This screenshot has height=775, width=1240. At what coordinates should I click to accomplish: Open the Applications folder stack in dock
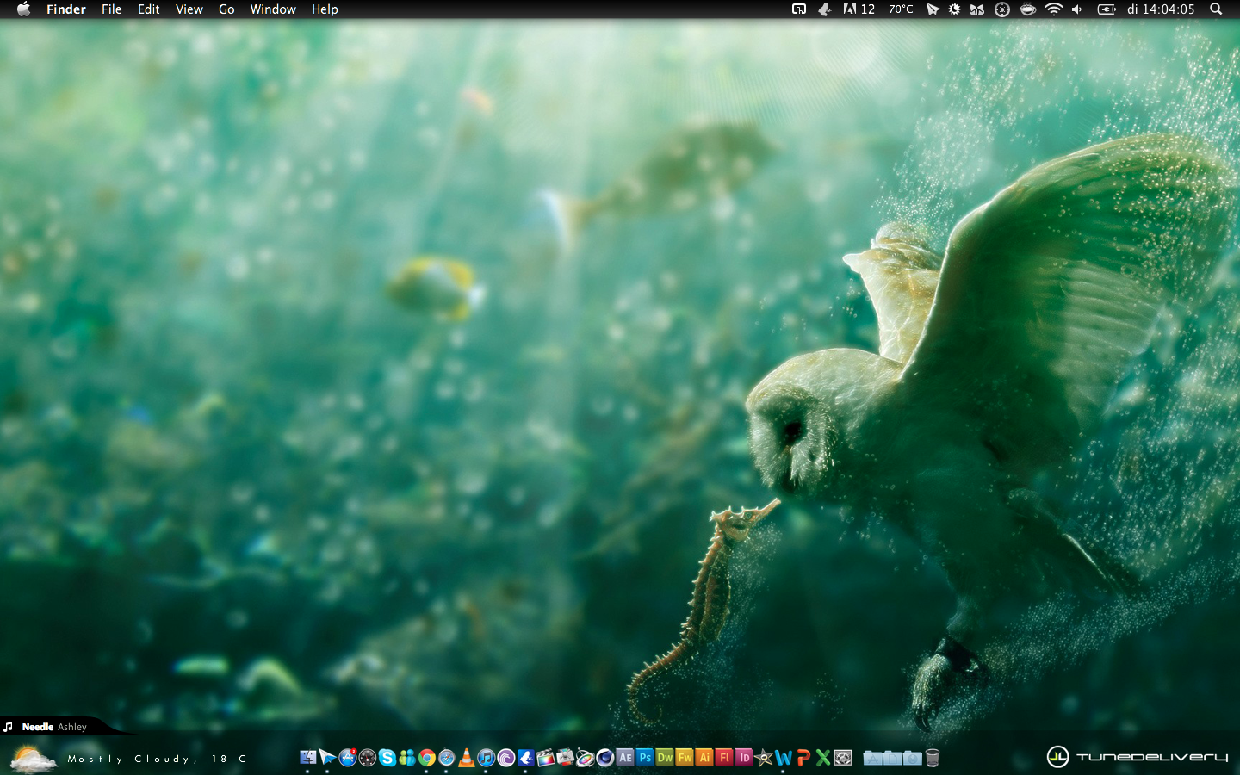872,758
